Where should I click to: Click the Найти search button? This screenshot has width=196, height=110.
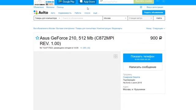pos(159,18)
